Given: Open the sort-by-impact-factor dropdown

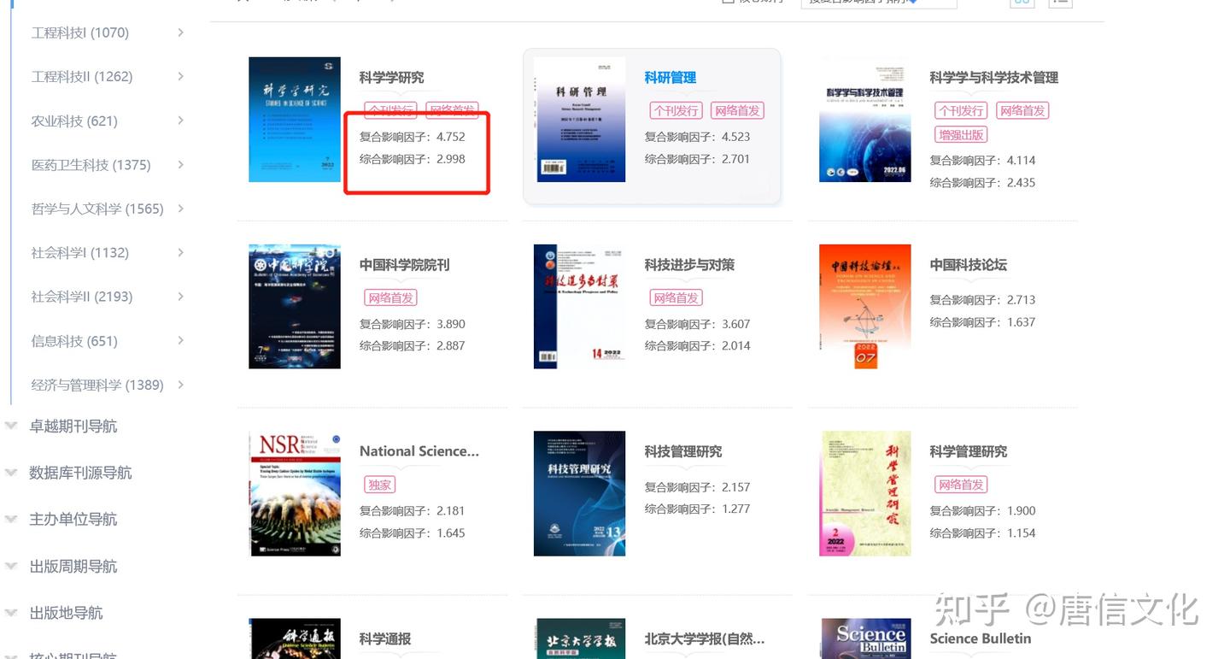Looking at the screenshot, I should click(879, 3).
